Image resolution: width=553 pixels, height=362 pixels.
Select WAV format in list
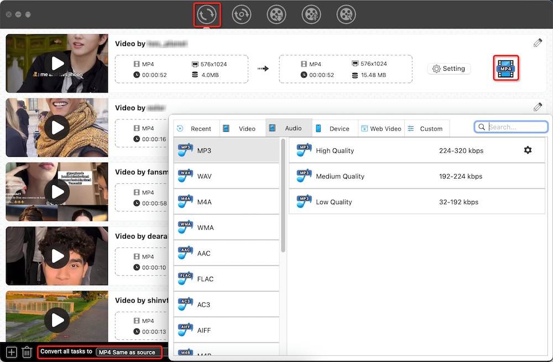(226, 176)
